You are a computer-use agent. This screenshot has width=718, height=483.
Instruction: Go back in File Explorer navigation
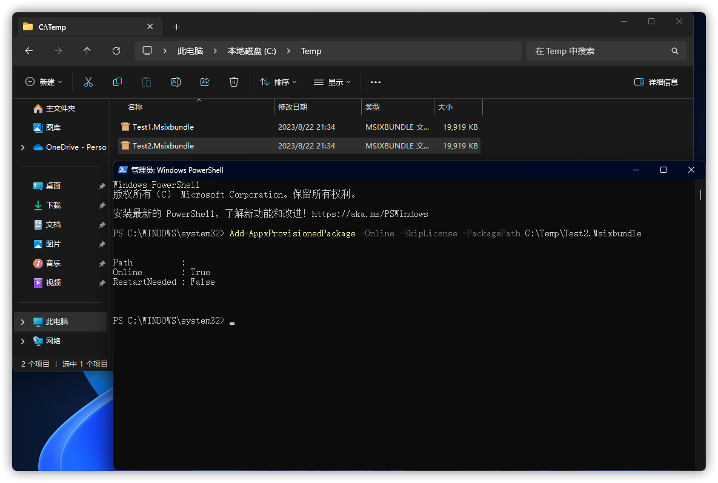[x=29, y=51]
